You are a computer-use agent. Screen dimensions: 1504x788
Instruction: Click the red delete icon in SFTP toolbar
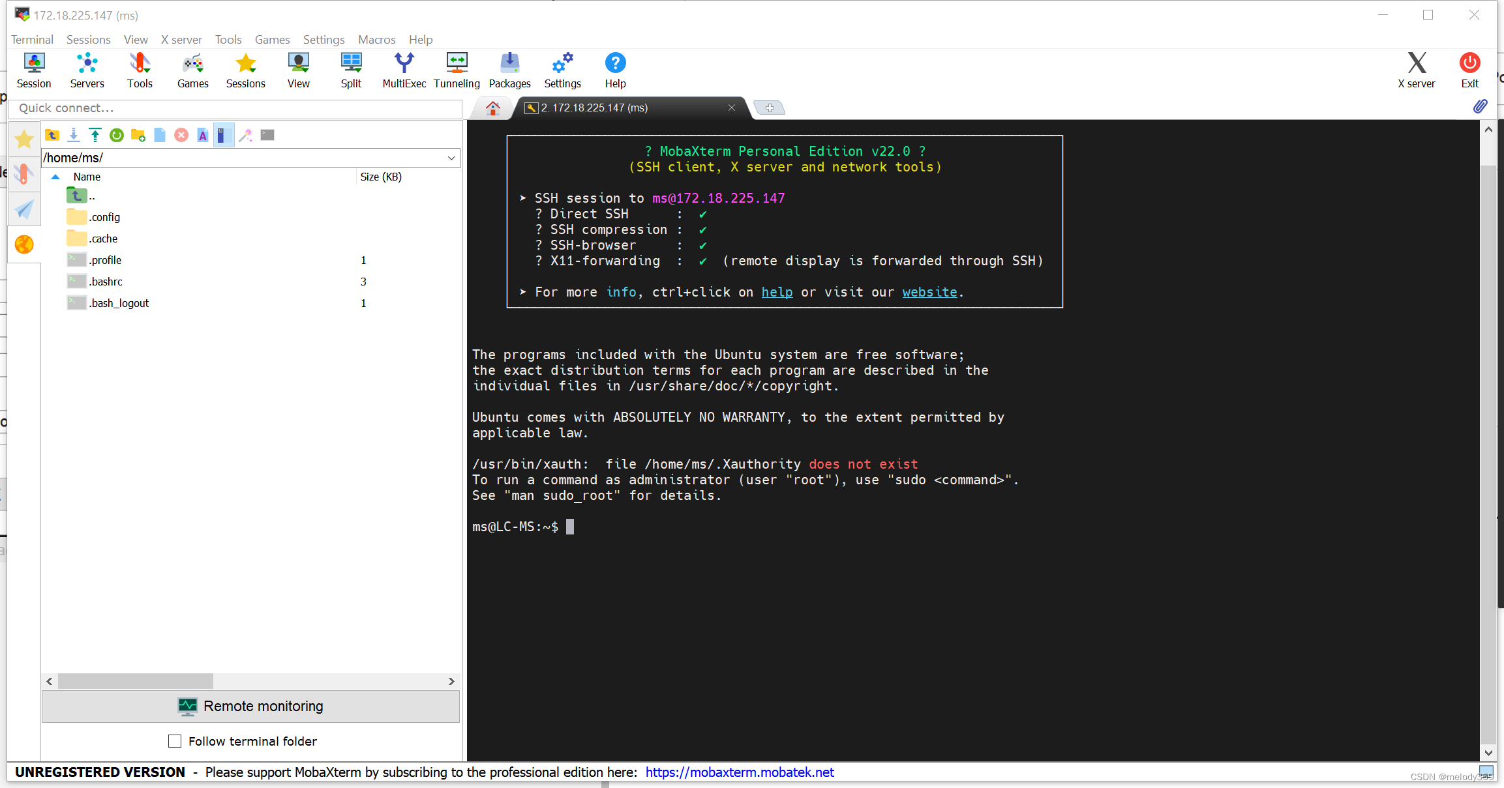click(x=181, y=135)
